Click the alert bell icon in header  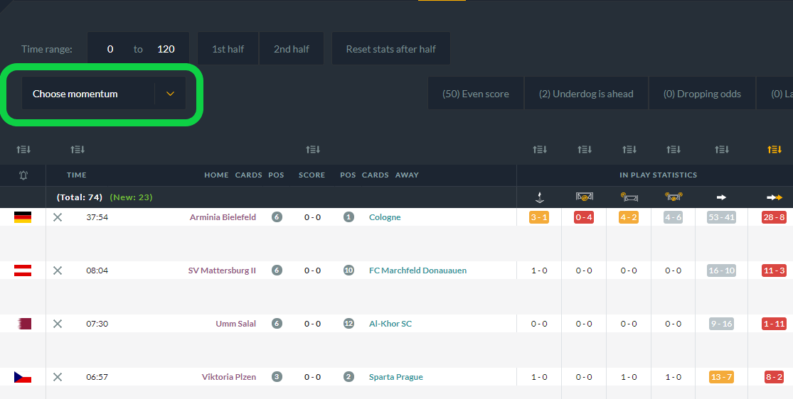tap(23, 175)
